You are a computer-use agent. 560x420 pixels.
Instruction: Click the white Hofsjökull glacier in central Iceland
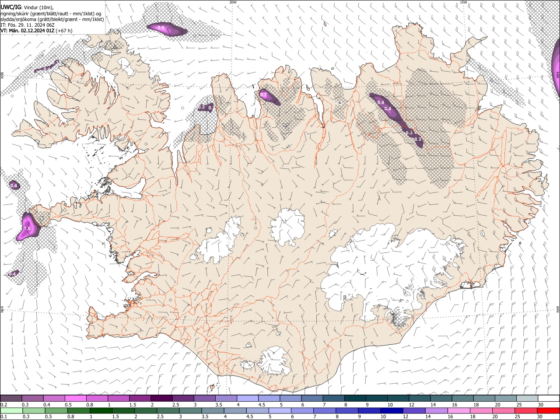(287, 227)
